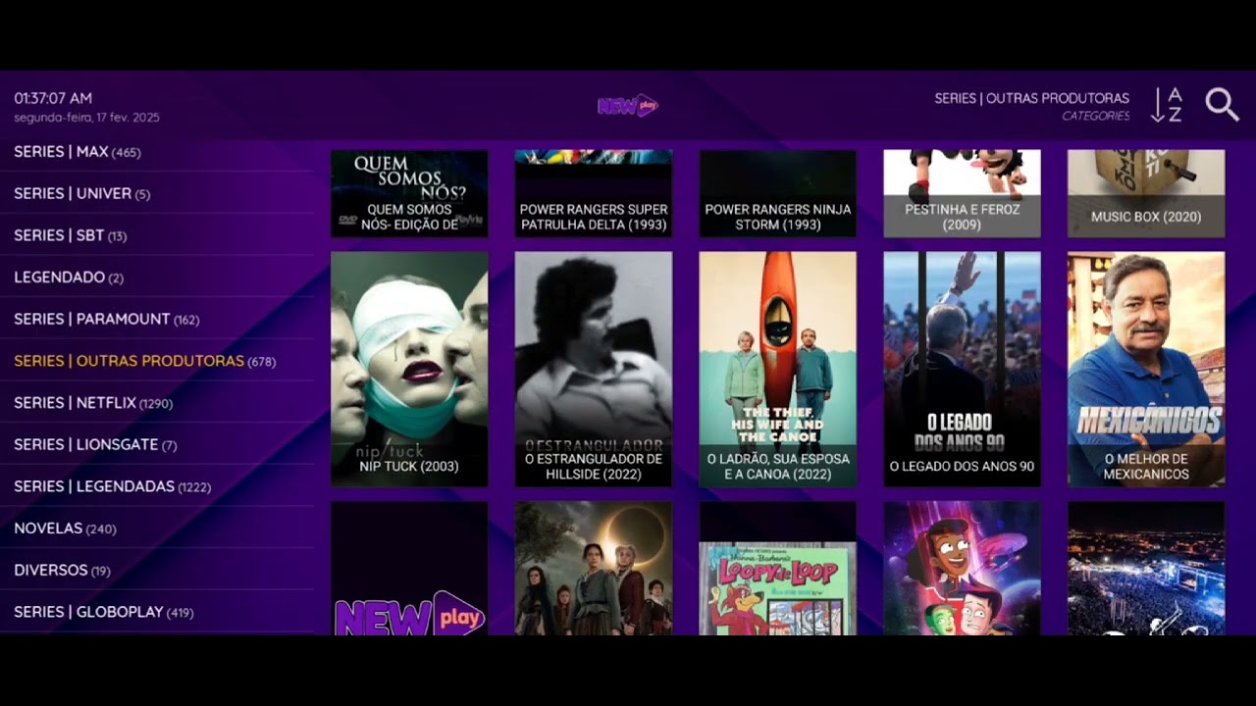Image resolution: width=1256 pixels, height=706 pixels.
Task: Click the date segunda-feira, 17 fev. 2025
Action: [86, 118]
